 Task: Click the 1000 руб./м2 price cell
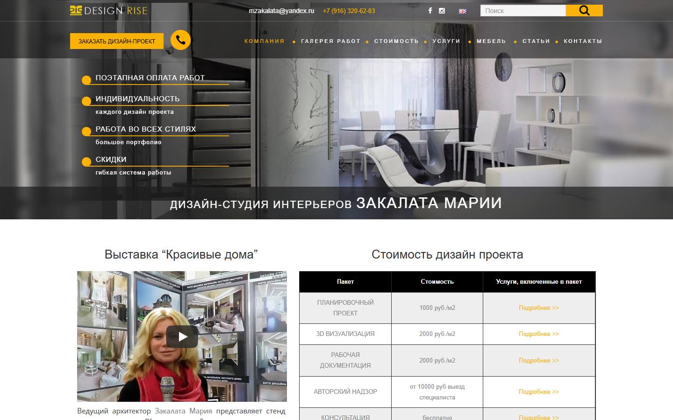[x=437, y=308]
